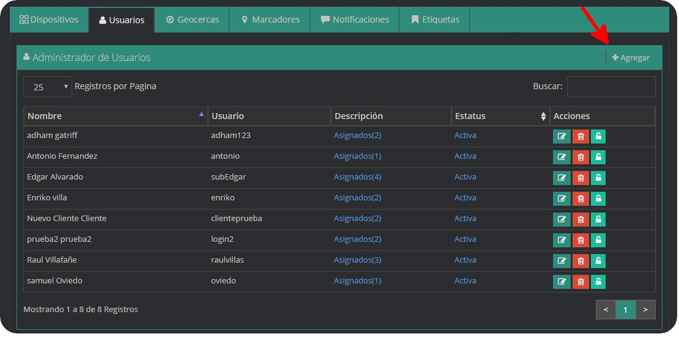The height and width of the screenshot is (342, 679).
Task: Delete user Nuevo Cliente Cliente
Action: click(581, 219)
